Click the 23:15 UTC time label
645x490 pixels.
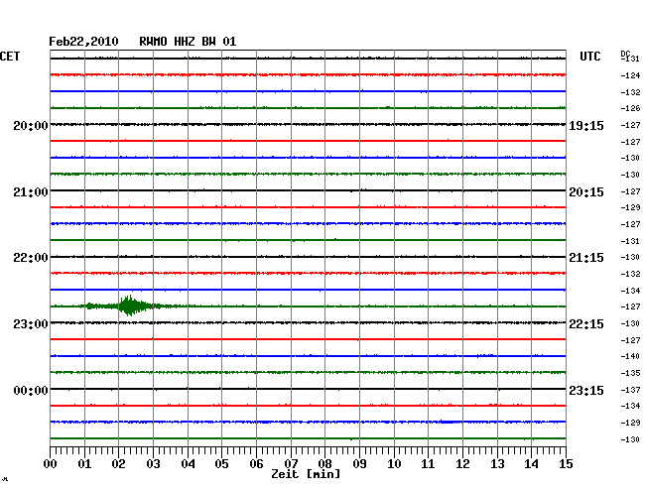[586, 390]
